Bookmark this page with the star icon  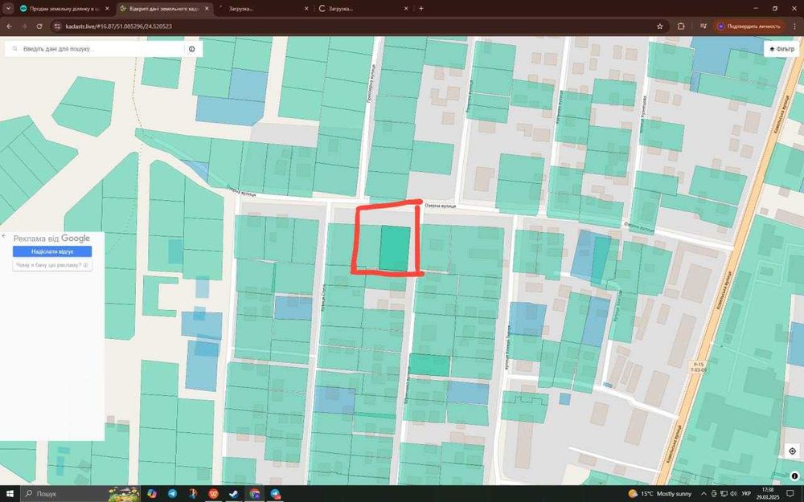tap(660, 26)
